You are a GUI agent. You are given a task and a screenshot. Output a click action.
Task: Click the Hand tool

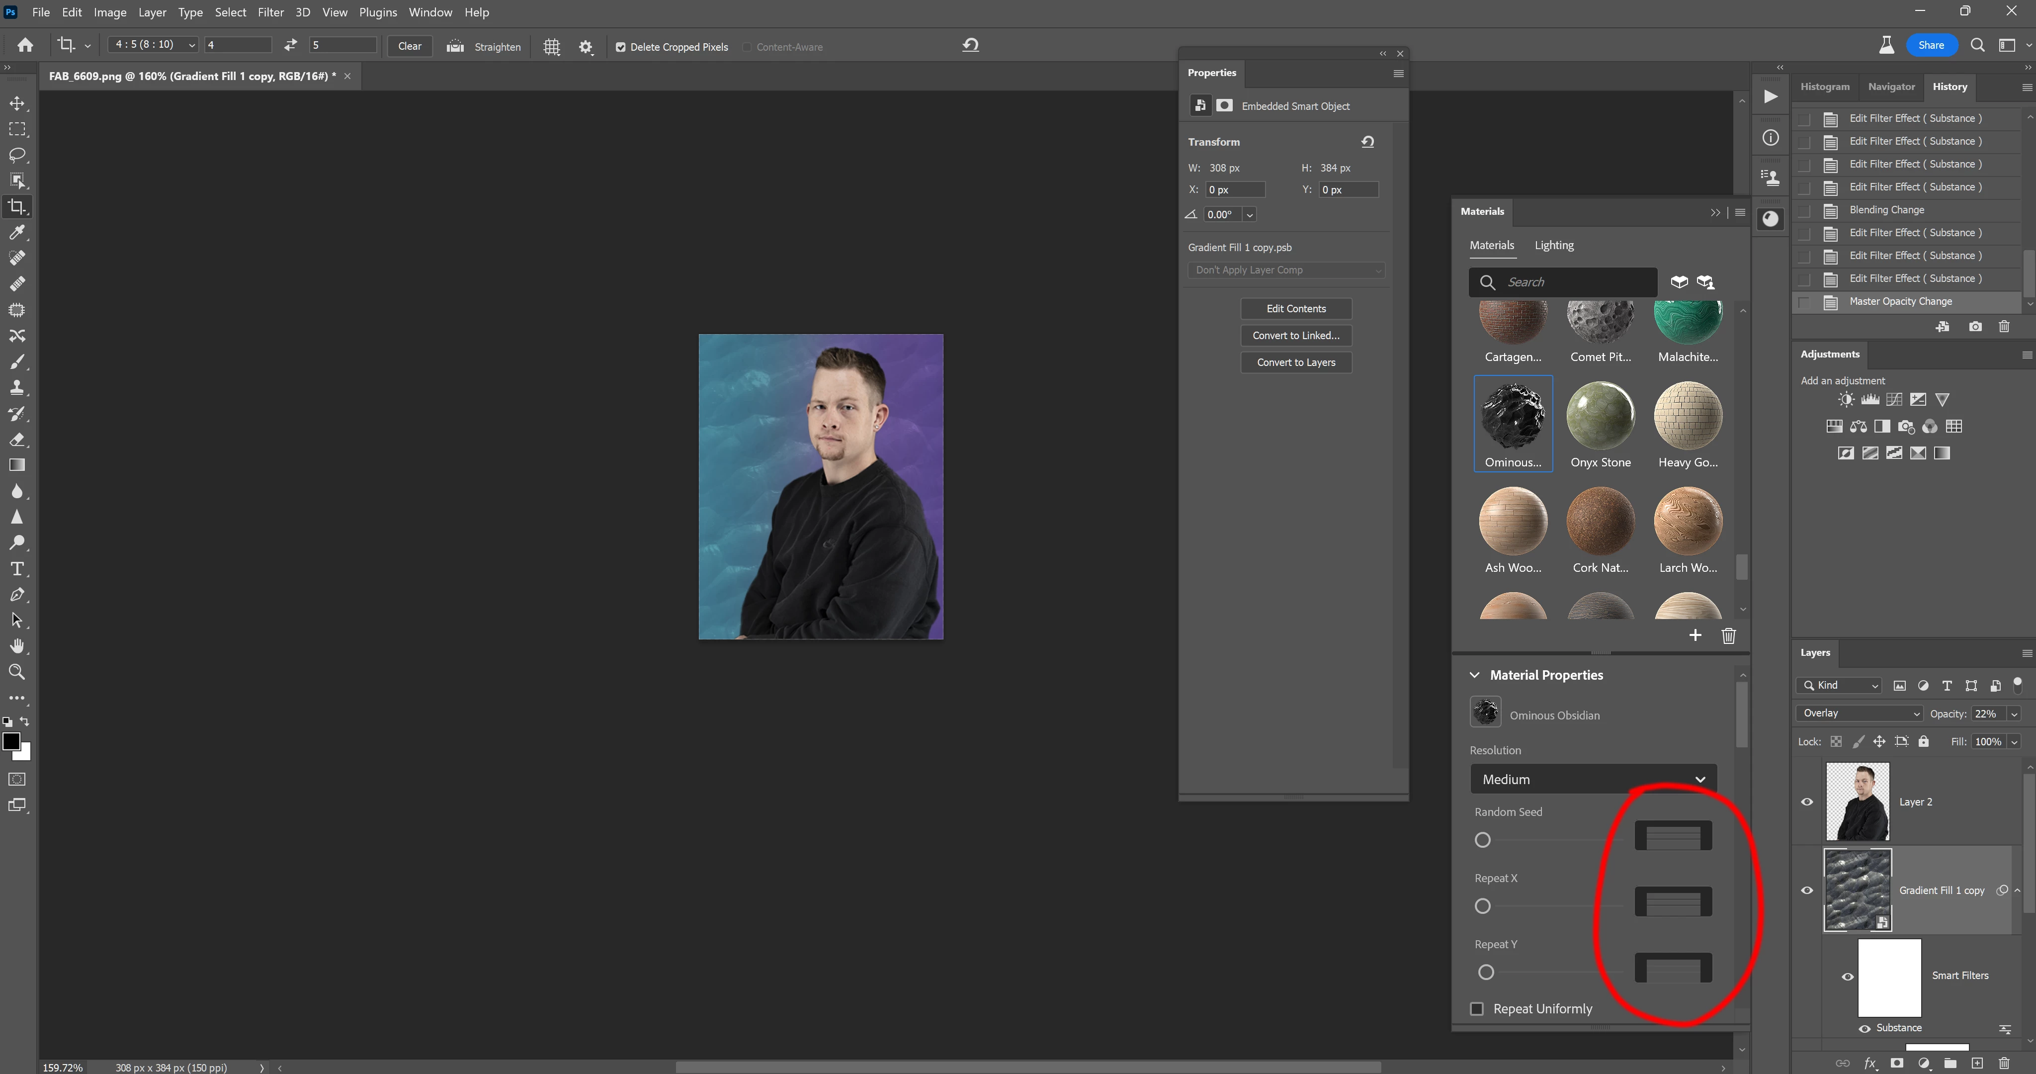click(17, 646)
